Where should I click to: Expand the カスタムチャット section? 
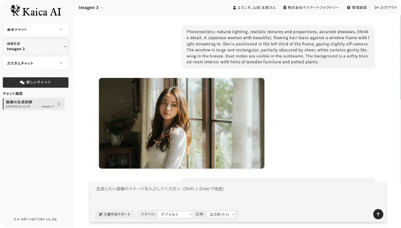point(36,63)
